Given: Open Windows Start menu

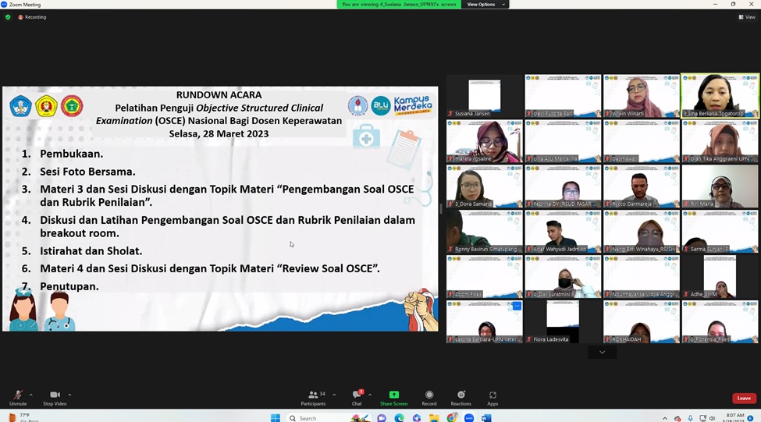Looking at the screenshot, I should coord(275,418).
